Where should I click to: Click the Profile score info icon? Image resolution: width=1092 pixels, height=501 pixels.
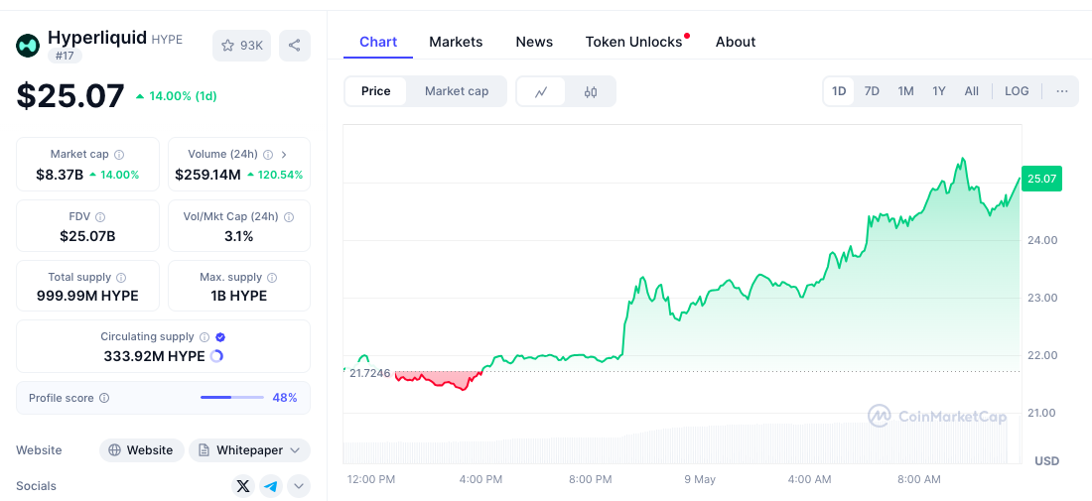104,398
